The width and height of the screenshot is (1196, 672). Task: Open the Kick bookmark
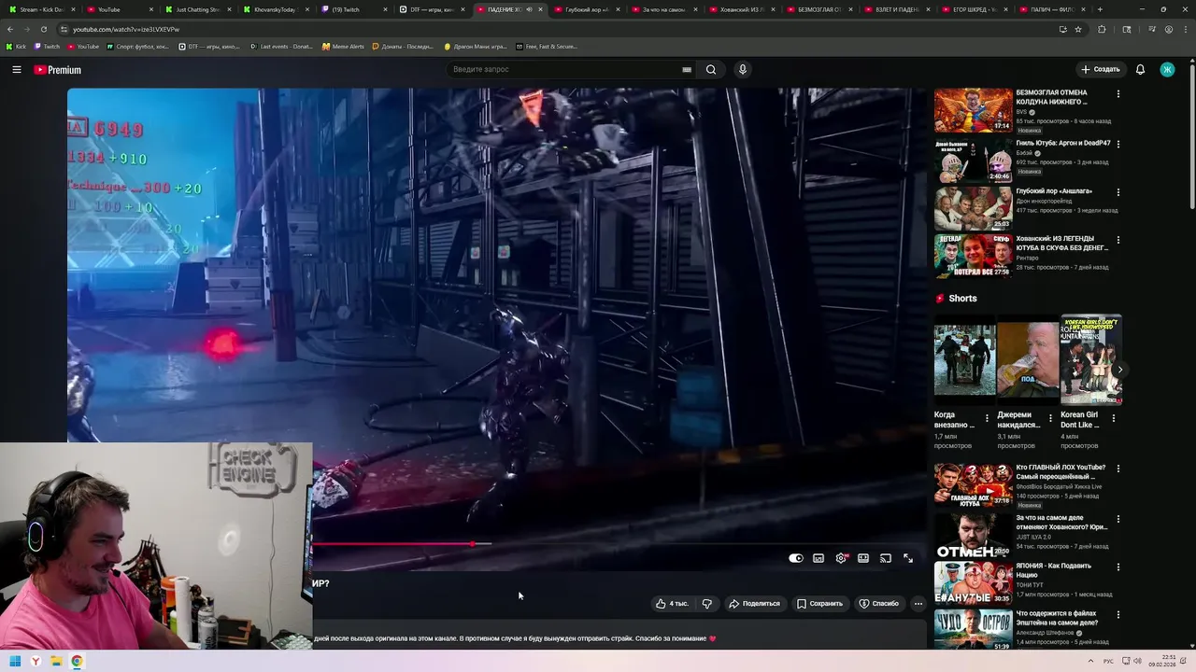click(x=16, y=46)
